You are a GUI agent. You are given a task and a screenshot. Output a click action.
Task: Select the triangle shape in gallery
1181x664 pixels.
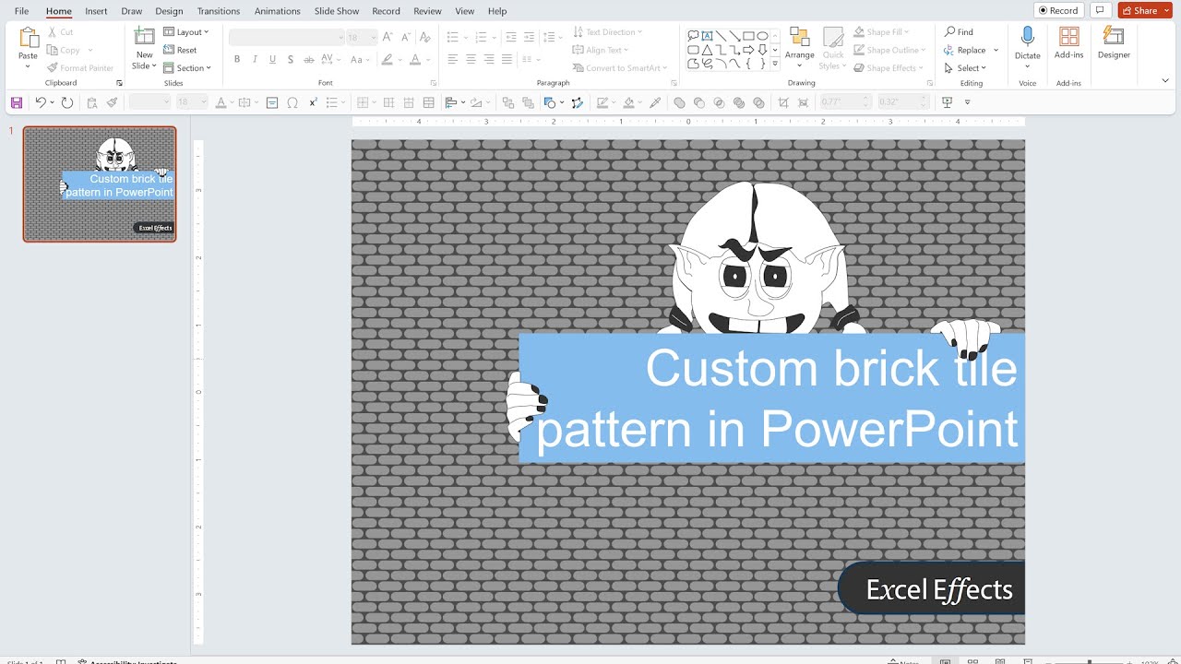pos(708,50)
